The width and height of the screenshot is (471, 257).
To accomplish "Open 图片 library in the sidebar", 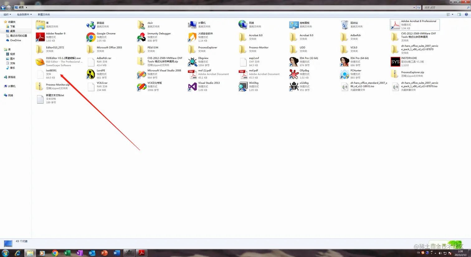I will tap(12, 59).
